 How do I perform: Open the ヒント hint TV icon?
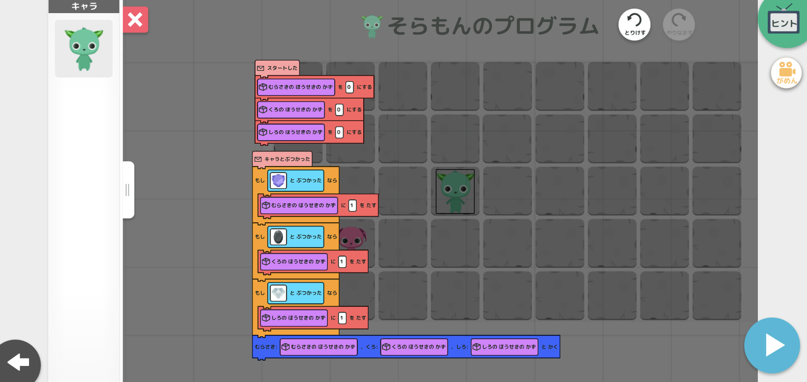(783, 22)
